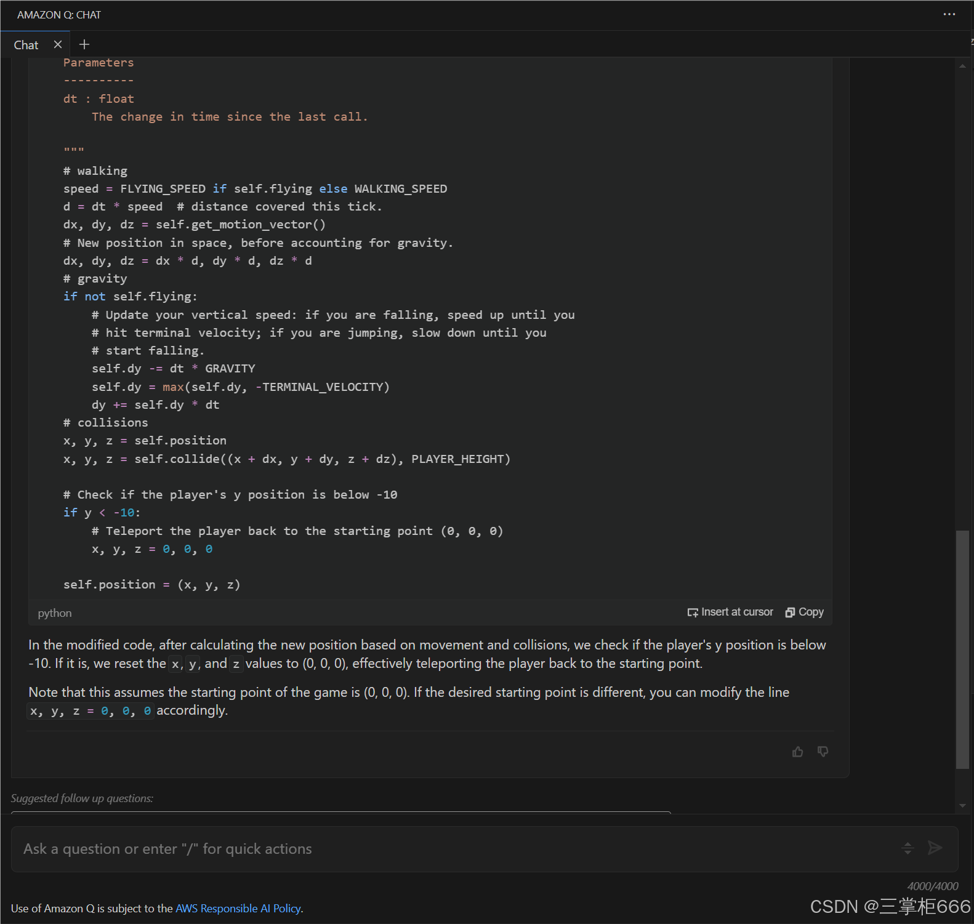Click the scrollbar up arrow
Viewport: 974px width, 924px height.
tap(962, 65)
